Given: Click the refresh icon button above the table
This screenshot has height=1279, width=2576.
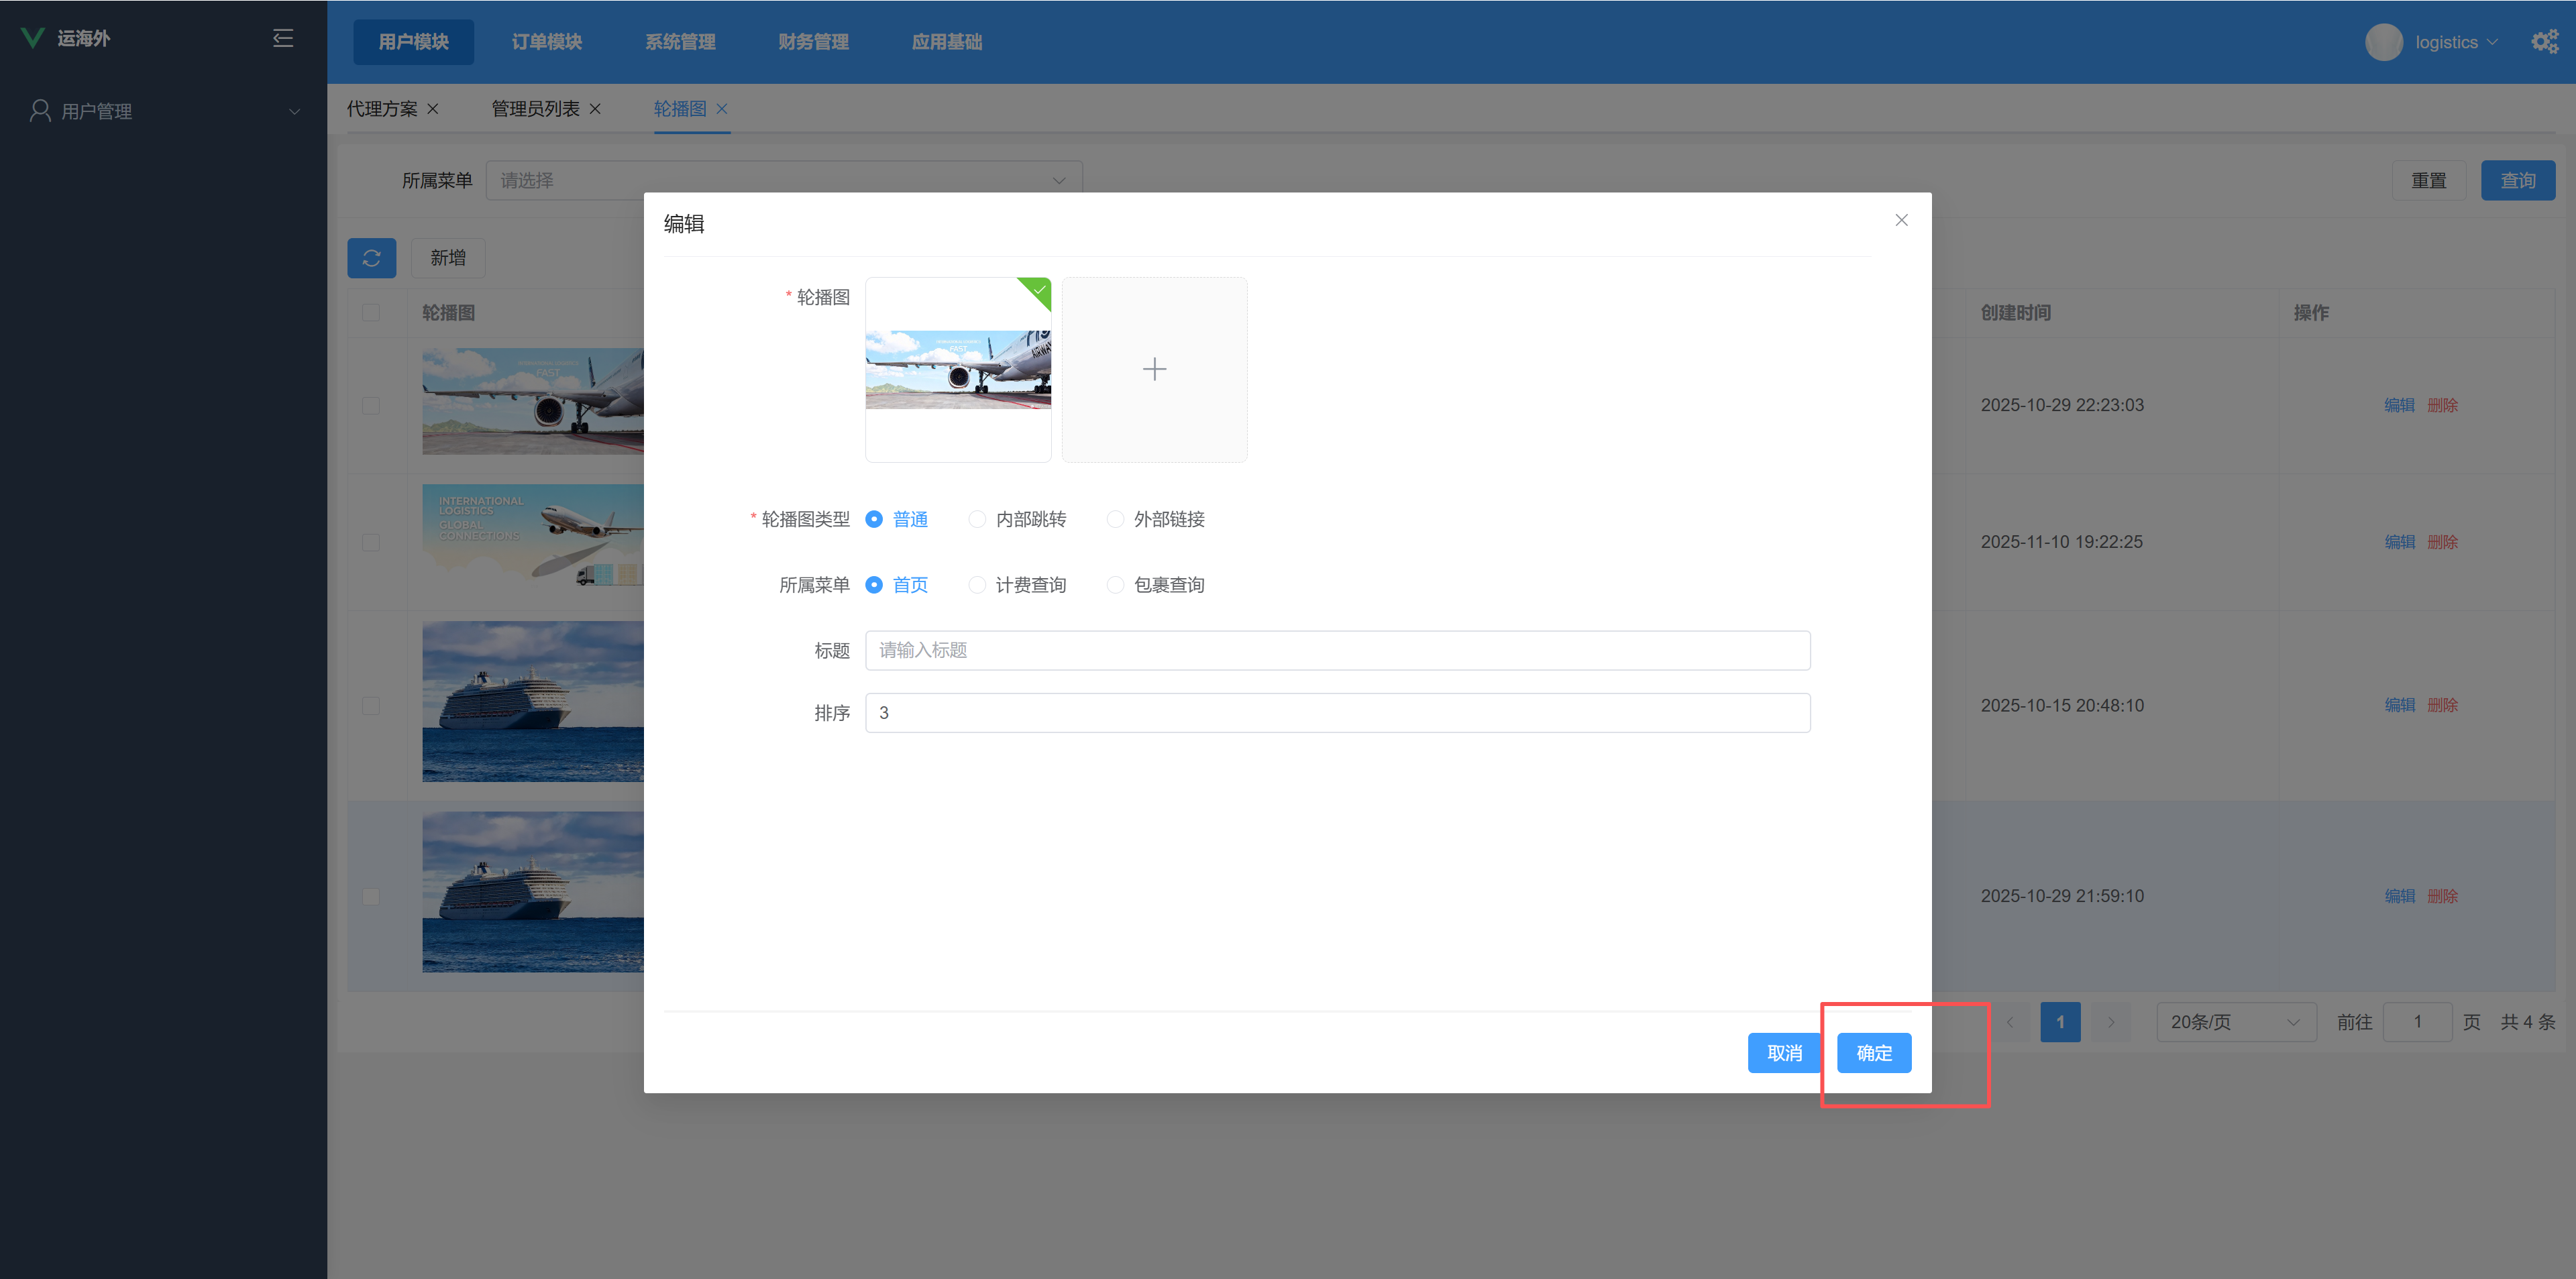Looking at the screenshot, I should coord(371,258).
